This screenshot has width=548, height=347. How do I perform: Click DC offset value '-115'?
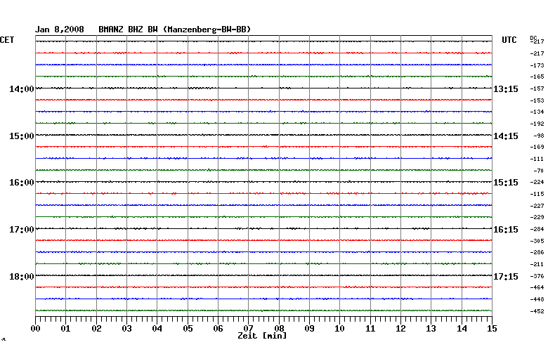point(537,194)
